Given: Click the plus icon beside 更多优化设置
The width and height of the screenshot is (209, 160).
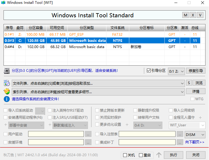Looking at the screenshot, I should pyautogui.click(x=127, y=125).
